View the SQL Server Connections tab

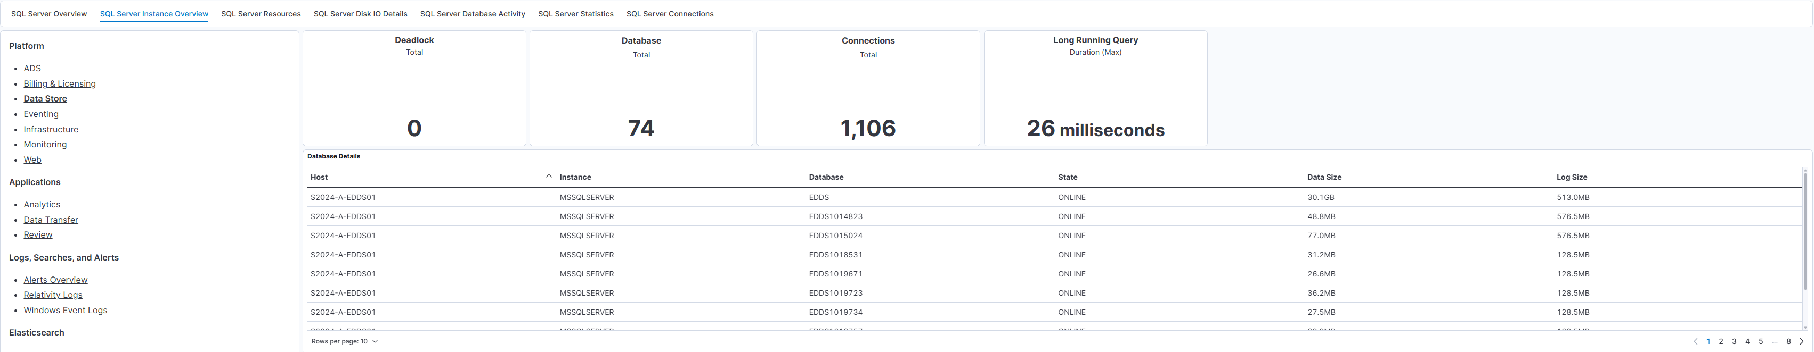pos(670,14)
